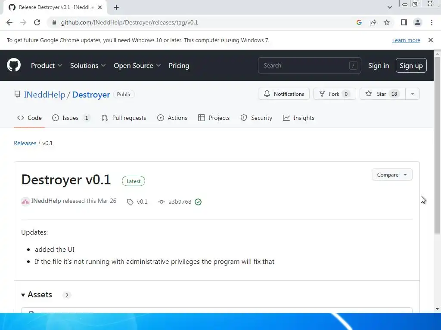
Task: Click the Google icon in the address bar
Action: (359, 22)
